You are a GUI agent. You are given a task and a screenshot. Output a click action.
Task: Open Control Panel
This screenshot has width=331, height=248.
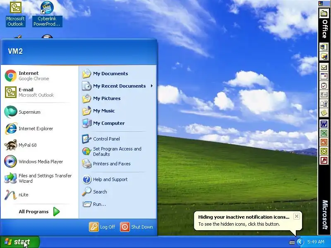(x=118, y=139)
